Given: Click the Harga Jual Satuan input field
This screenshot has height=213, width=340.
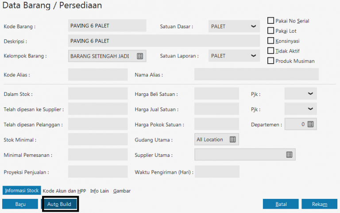Looking at the screenshot, I should click(x=216, y=109).
